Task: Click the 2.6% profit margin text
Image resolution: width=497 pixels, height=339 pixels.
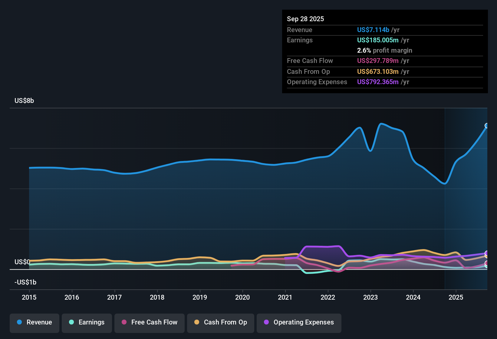Action: (384, 50)
